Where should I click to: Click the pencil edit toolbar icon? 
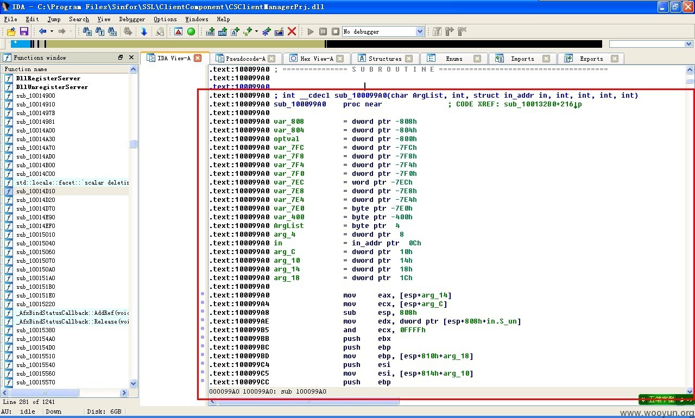(279, 31)
